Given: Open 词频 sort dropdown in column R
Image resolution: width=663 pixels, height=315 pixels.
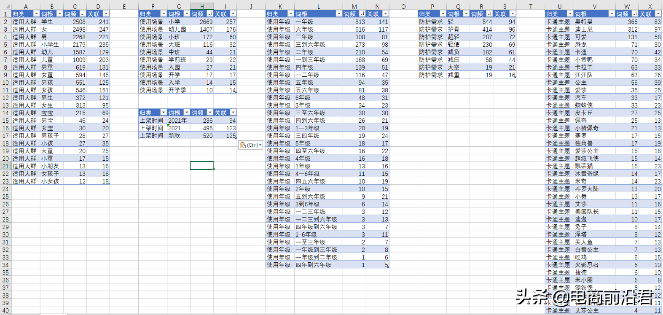Looking at the screenshot, I should click(x=489, y=14).
